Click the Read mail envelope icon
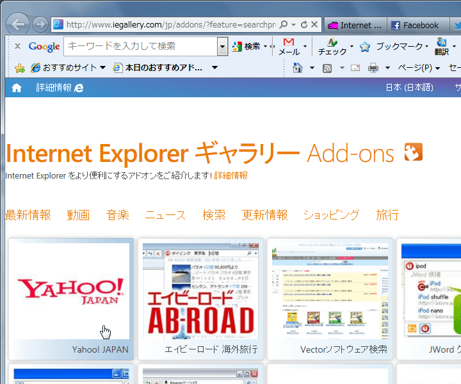461x384 pixels. 355,68
